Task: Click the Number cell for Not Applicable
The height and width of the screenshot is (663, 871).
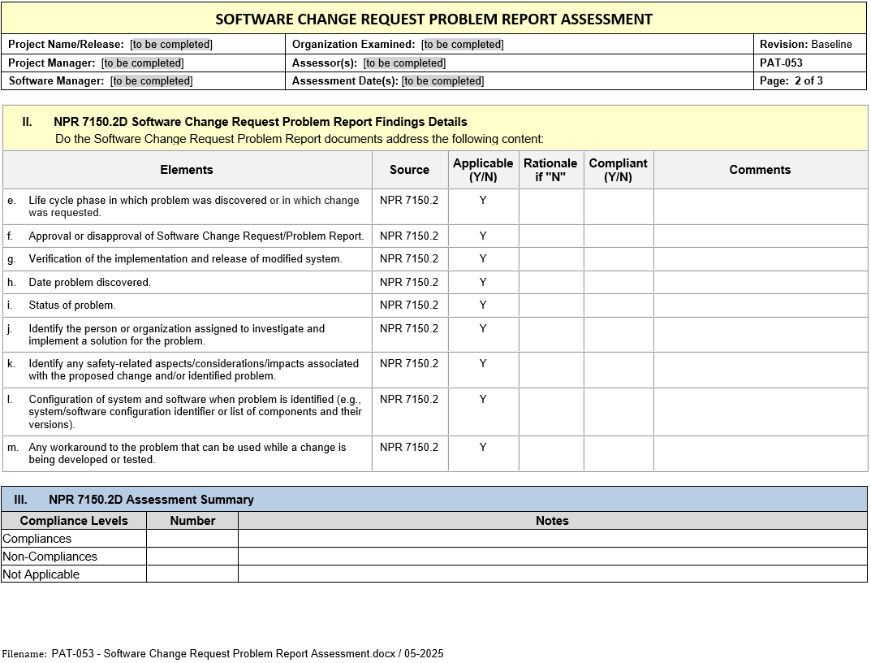Action: (192, 574)
